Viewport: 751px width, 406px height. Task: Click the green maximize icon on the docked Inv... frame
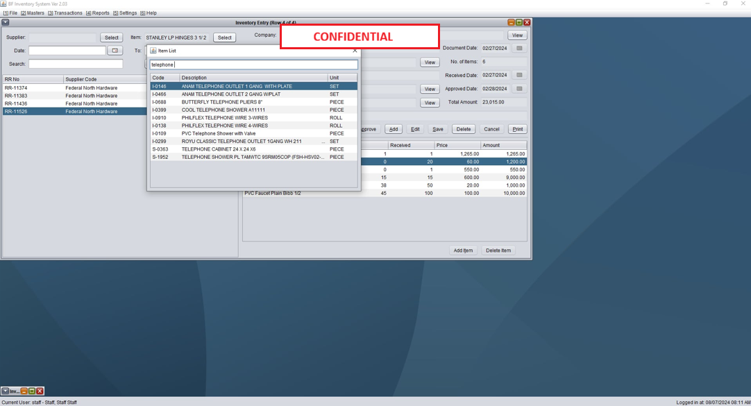[32, 391]
